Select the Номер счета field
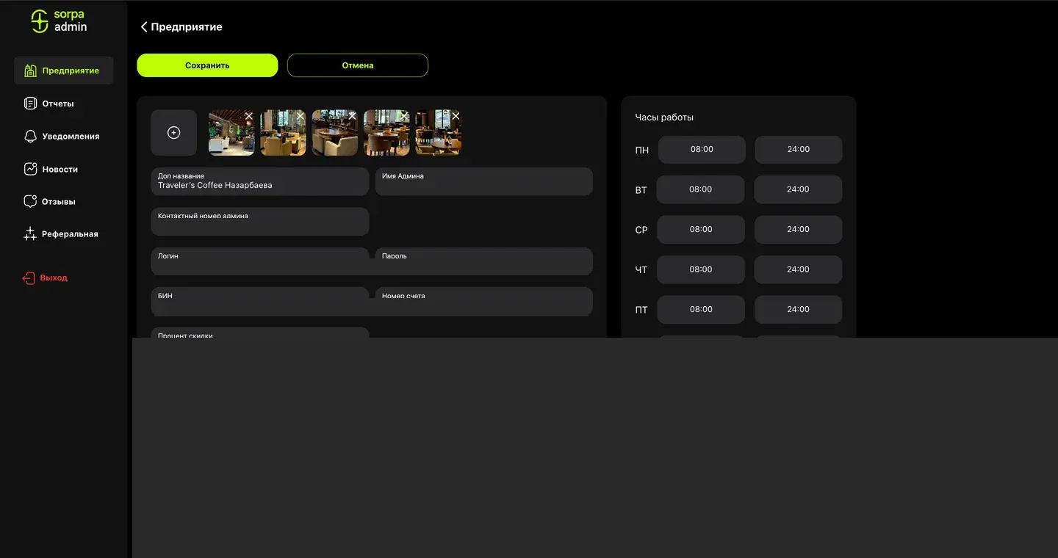Image resolution: width=1058 pixels, height=558 pixels. pyautogui.click(x=484, y=302)
